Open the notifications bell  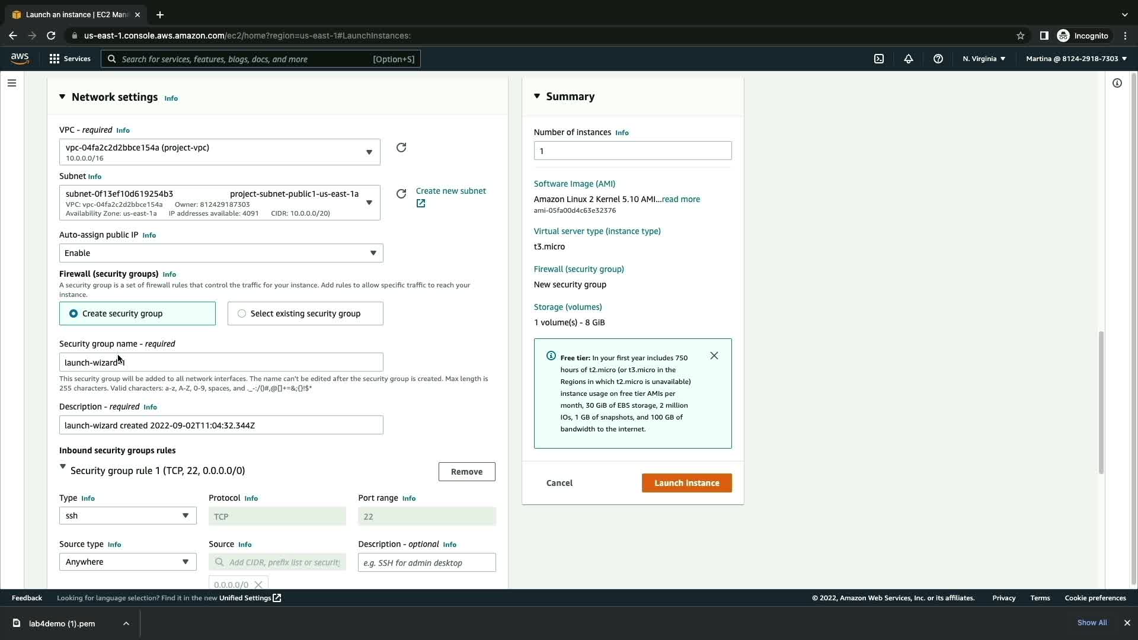pyautogui.click(x=908, y=59)
